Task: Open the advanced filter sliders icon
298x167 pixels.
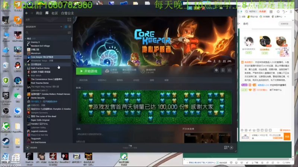Action: (69, 33)
